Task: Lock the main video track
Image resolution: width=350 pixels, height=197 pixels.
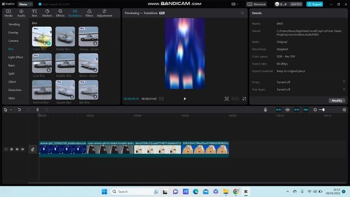Action: point(11,149)
